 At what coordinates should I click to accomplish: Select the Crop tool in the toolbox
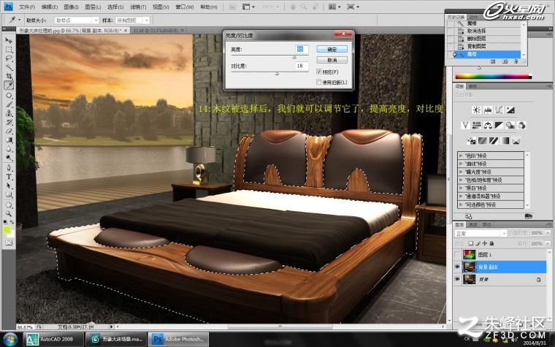coord(9,76)
